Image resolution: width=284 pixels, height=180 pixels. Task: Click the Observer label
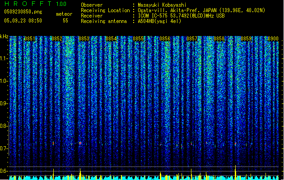tap(92, 5)
